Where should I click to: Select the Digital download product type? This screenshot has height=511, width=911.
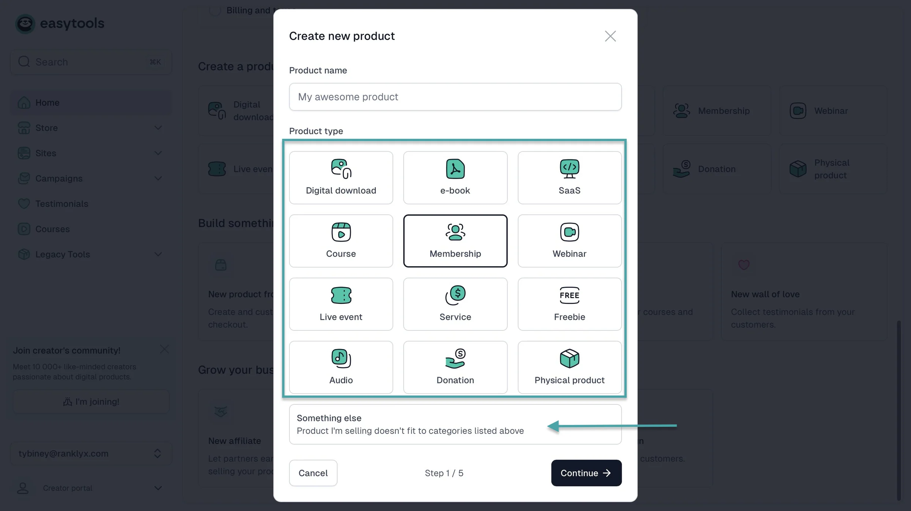point(341,178)
